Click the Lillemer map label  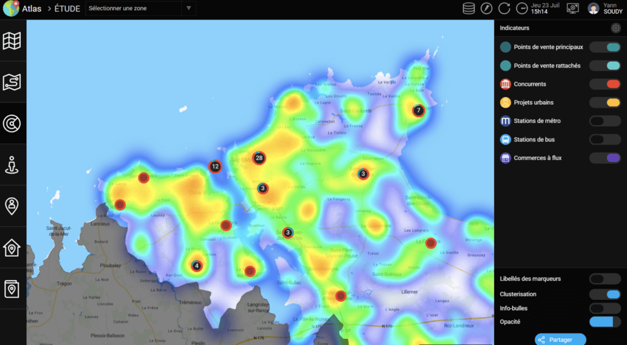coord(410,292)
